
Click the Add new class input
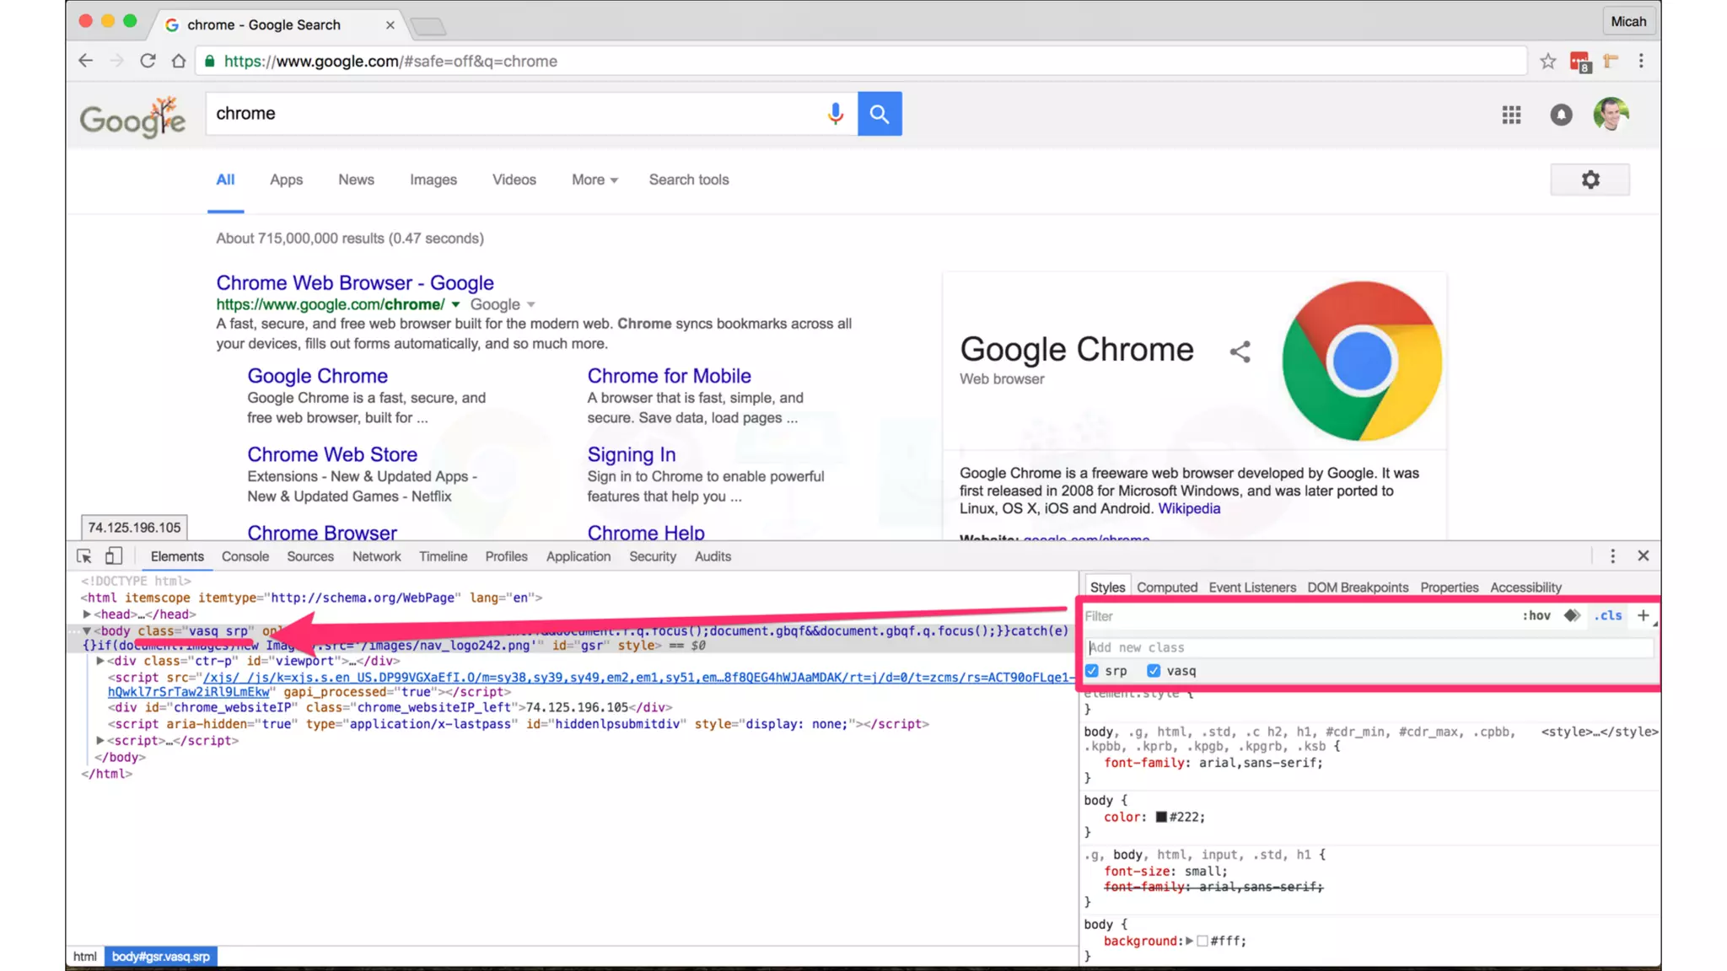1366,647
